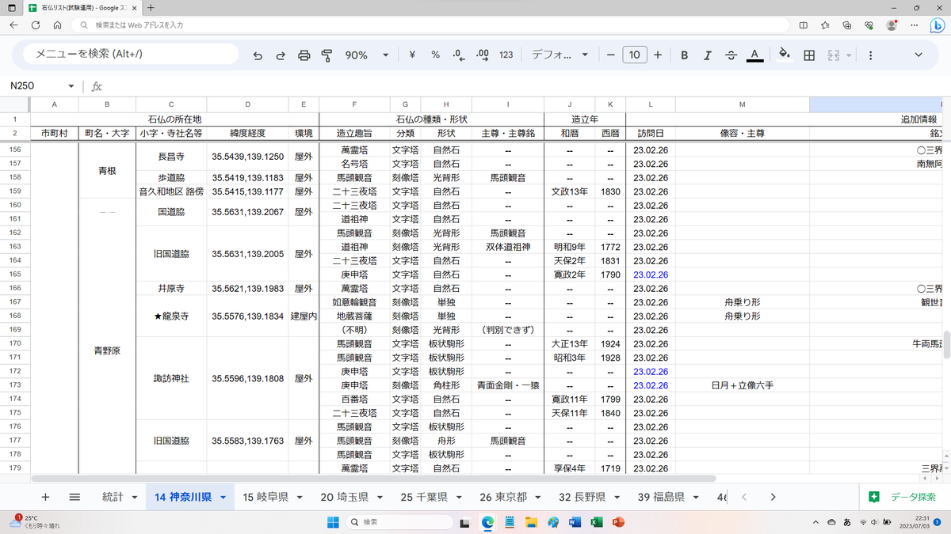The height and width of the screenshot is (534, 951).
Task: Reload the browser page
Action: pyautogui.click(x=36, y=25)
